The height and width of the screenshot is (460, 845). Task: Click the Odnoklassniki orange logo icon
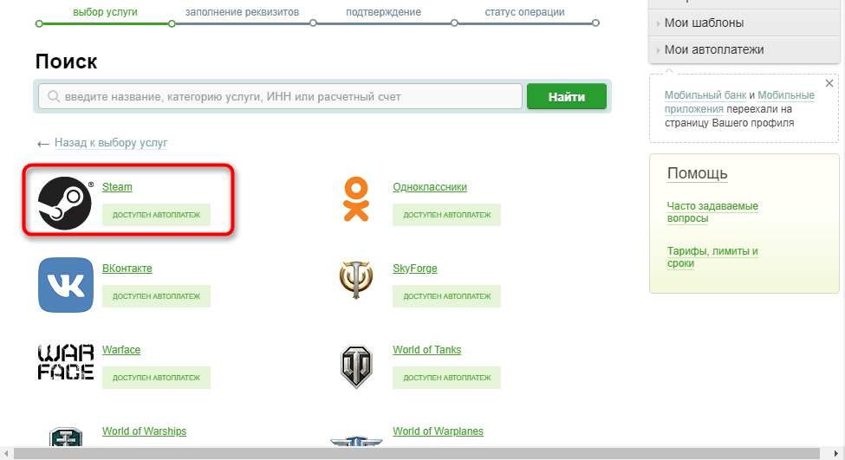(356, 200)
